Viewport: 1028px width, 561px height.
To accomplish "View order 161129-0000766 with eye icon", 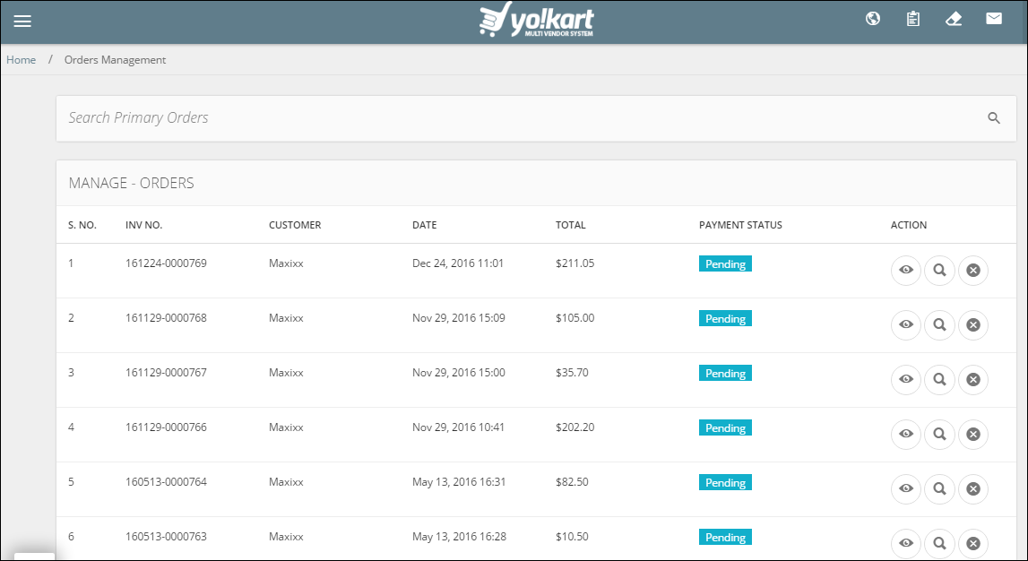I will pos(906,434).
